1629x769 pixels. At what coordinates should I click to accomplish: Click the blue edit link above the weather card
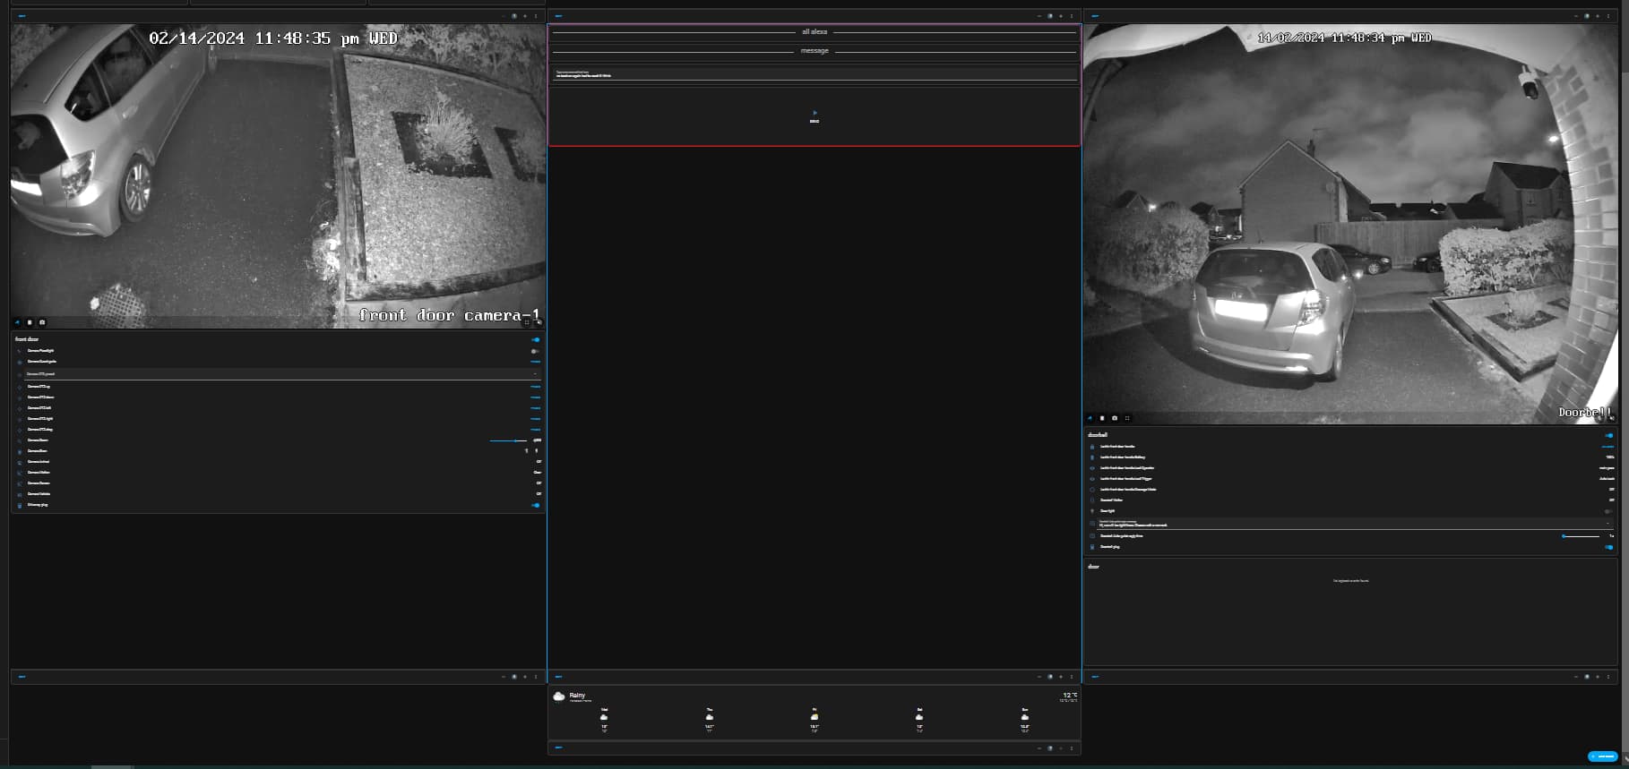(x=558, y=677)
